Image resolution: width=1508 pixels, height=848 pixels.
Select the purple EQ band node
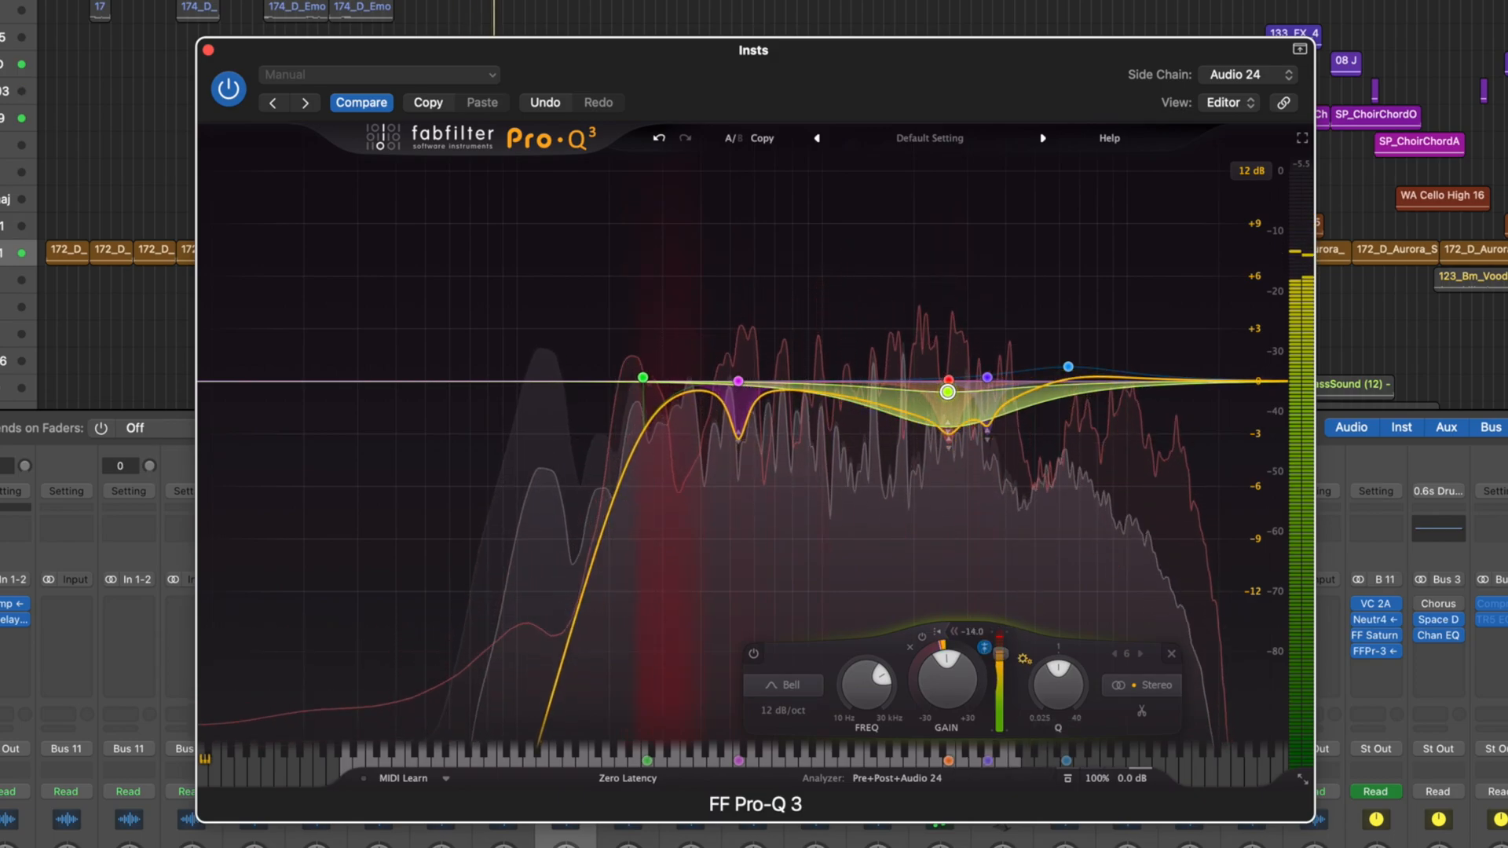(987, 378)
